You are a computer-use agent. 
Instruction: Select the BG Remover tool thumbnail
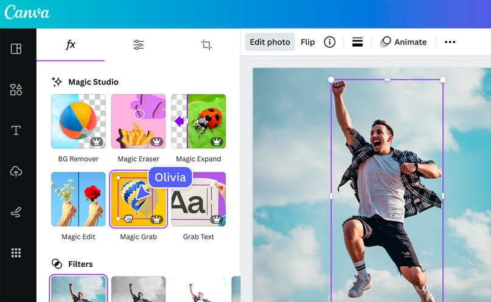[78, 122]
